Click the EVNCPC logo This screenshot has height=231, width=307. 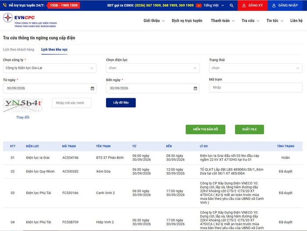(x=30, y=20)
